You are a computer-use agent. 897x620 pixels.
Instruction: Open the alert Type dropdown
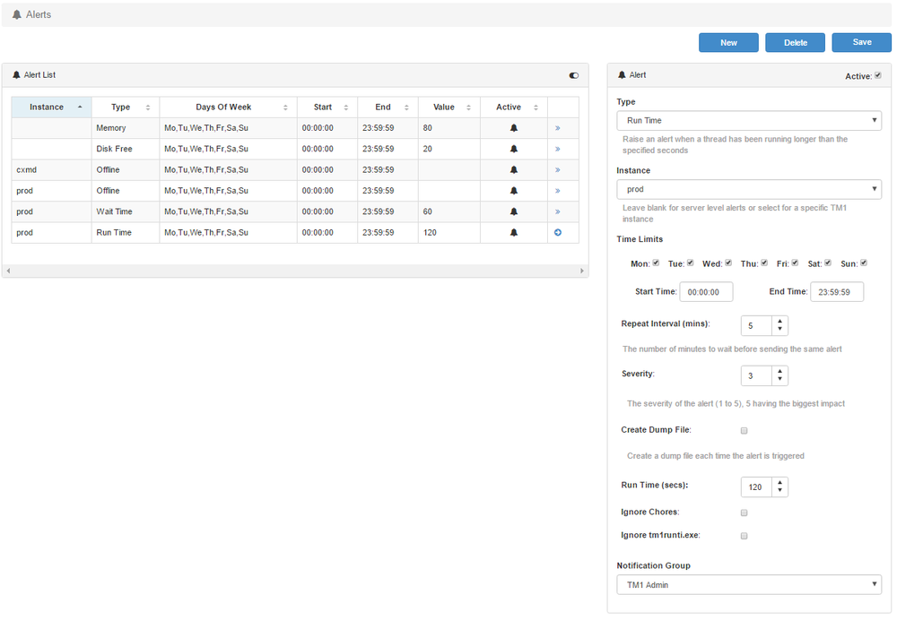point(748,121)
